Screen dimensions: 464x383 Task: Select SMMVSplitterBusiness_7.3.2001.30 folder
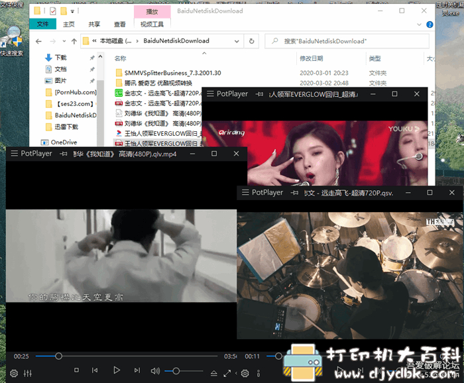pos(172,73)
